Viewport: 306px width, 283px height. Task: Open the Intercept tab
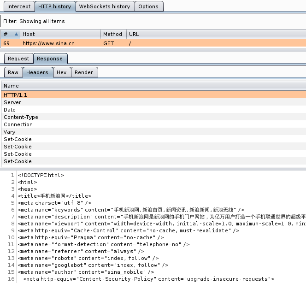point(19,6)
